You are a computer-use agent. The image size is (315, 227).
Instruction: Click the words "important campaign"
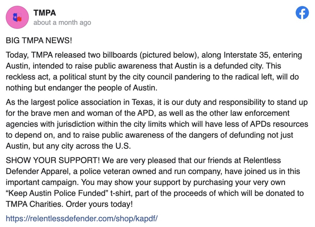click(x=42, y=182)
